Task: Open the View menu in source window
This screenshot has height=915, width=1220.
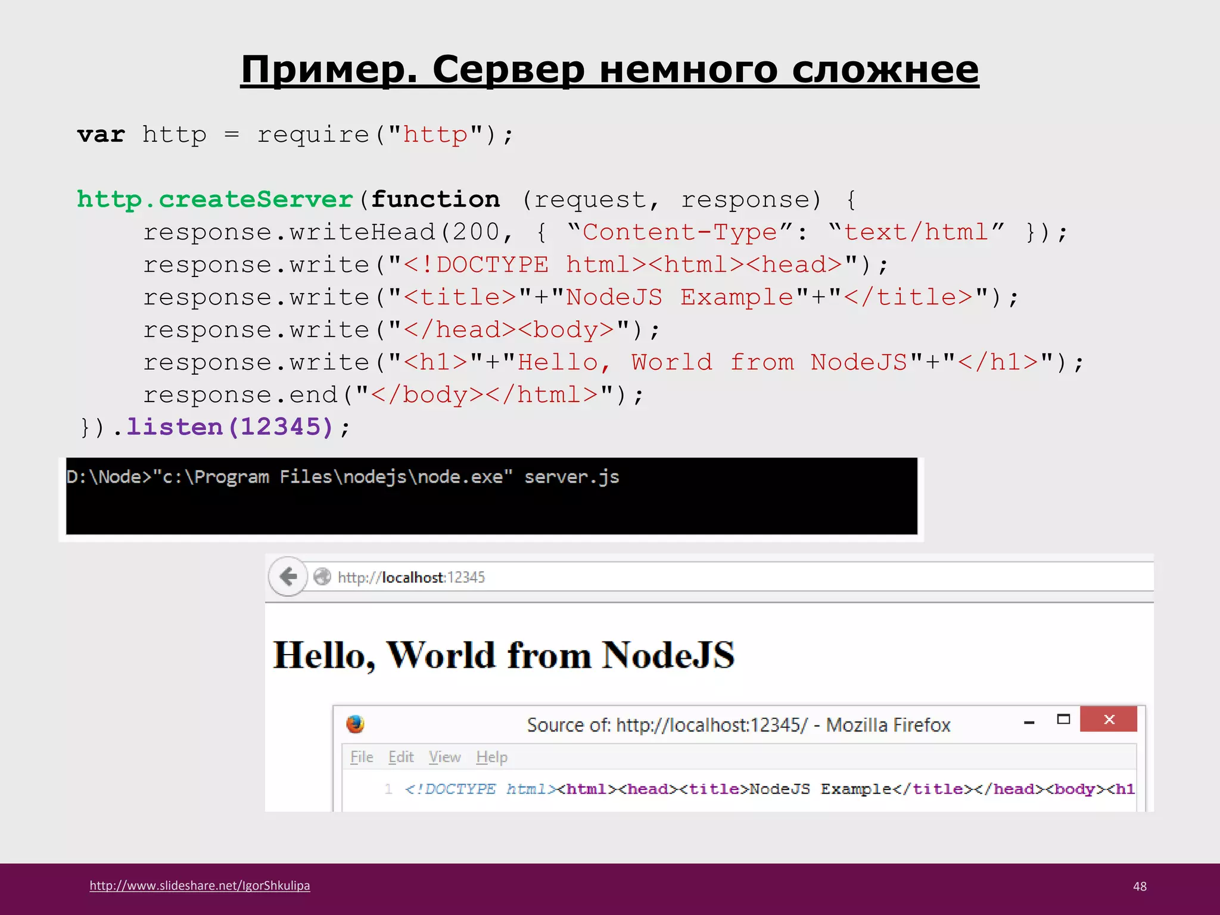Action: click(x=445, y=757)
